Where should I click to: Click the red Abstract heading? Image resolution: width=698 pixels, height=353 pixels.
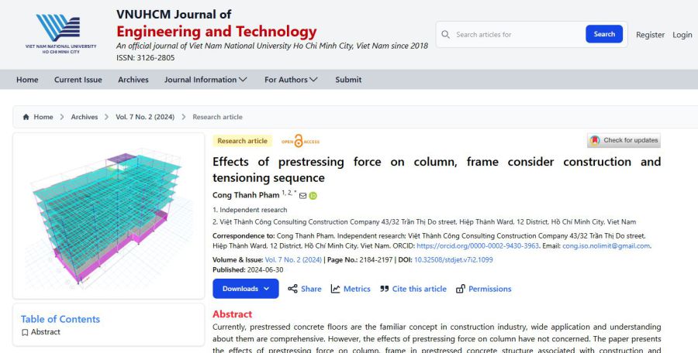click(x=233, y=314)
